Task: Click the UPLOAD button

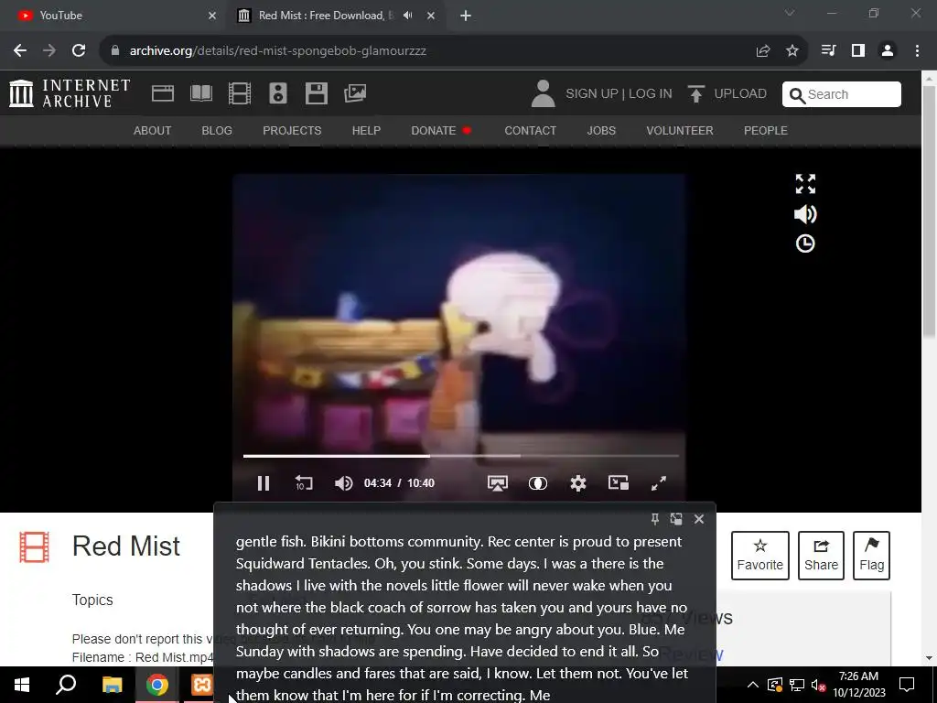Action: tap(727, 94)
